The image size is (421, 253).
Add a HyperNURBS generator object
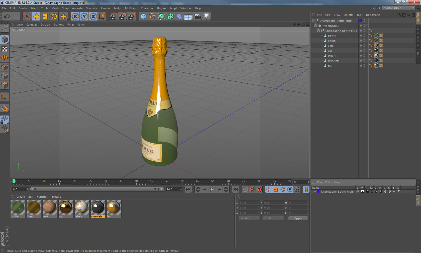click(161, 17)
